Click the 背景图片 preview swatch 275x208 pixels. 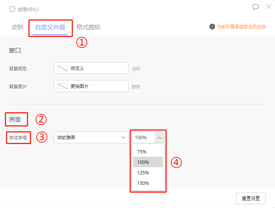click(62, 86)
